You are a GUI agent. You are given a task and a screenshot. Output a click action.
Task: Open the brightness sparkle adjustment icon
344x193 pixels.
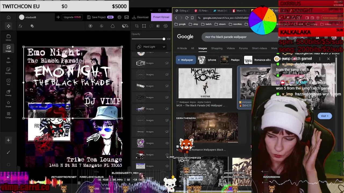[x=102, y=26]
